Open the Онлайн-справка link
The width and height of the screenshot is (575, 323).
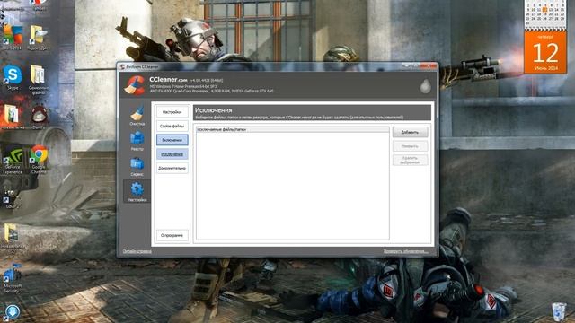coord(137,251)
